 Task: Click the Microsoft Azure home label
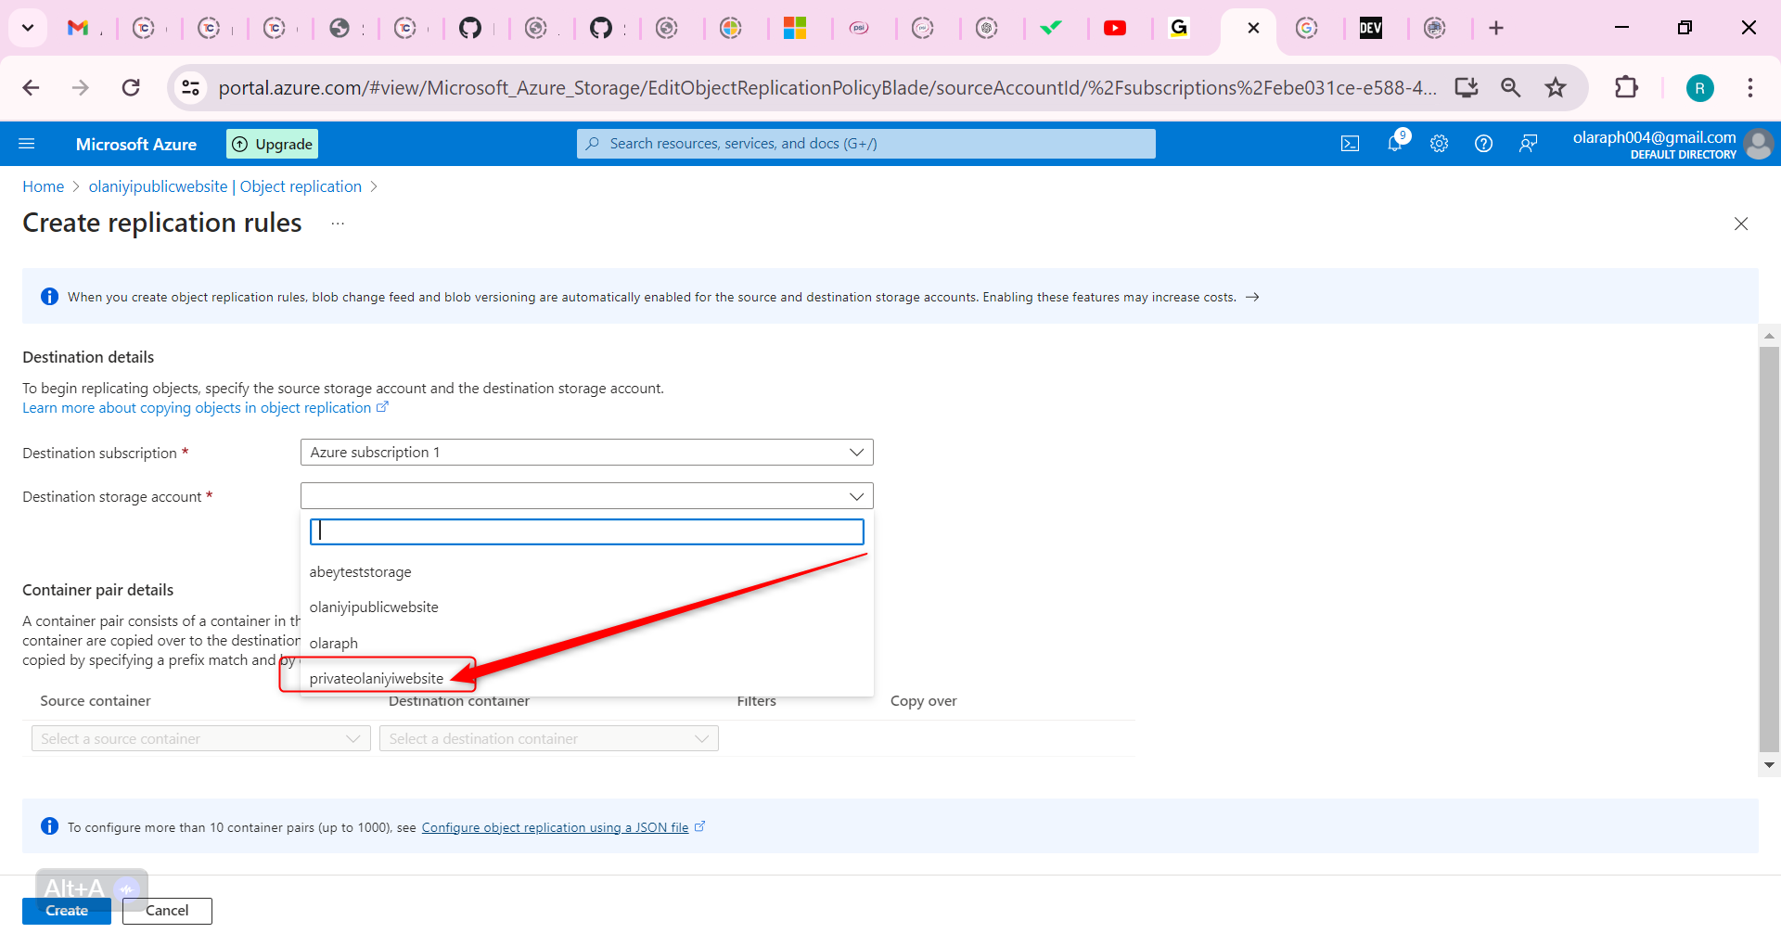pyautogui.click(x=136, y=144)
